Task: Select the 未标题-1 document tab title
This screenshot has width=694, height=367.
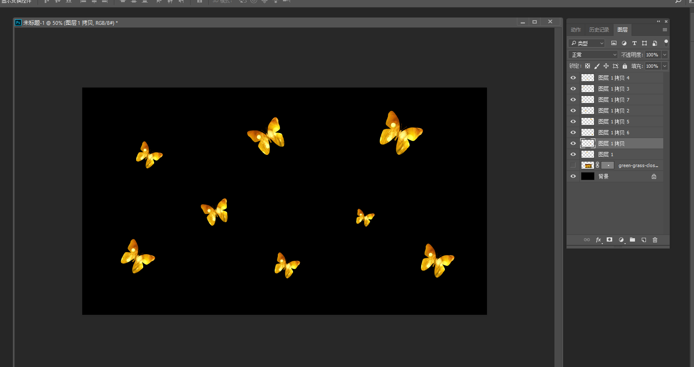Action: click(71, 23)
